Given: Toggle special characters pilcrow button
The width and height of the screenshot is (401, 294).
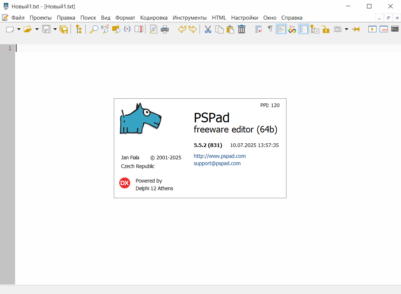Looking at the screenshot, I should click(x=270, y=29).
